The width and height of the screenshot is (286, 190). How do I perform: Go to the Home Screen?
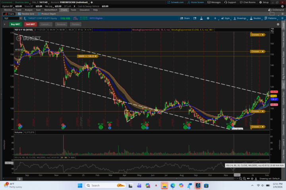point(195,2)
